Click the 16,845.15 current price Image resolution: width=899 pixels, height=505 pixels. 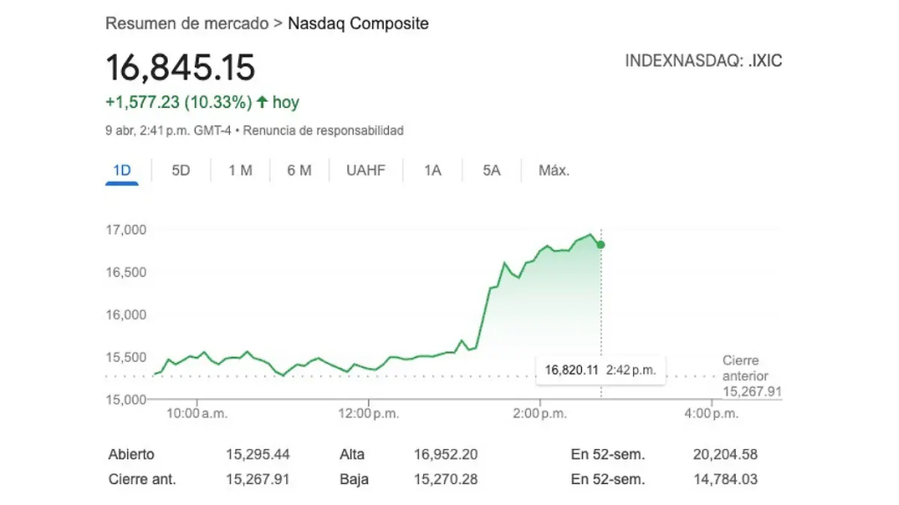point(180,68)
